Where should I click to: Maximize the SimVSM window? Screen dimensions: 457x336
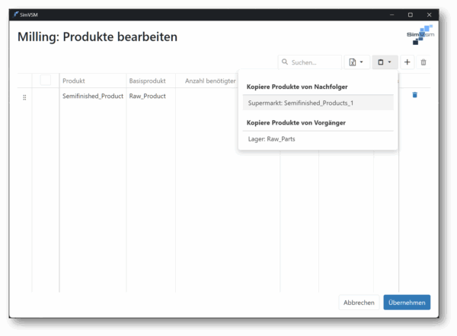[411, 14]
